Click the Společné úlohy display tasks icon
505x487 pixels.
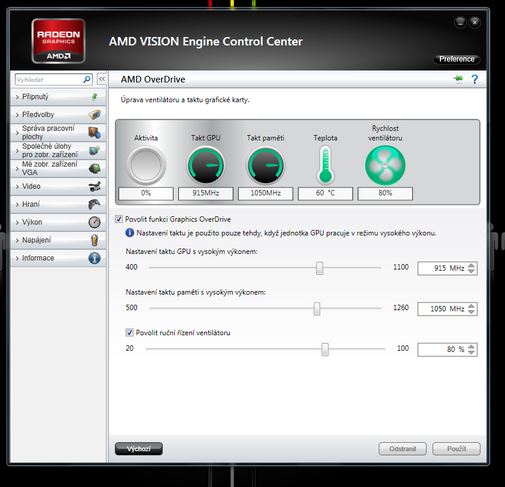coord(95,150)
